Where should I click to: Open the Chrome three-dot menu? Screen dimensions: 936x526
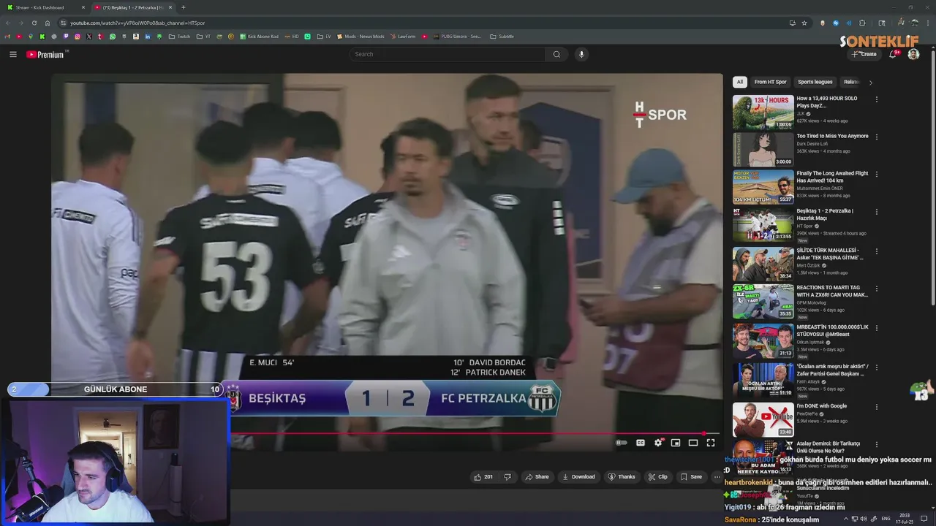[926, 23]
